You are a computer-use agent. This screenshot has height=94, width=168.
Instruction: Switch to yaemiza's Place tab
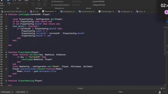point(13,11)
